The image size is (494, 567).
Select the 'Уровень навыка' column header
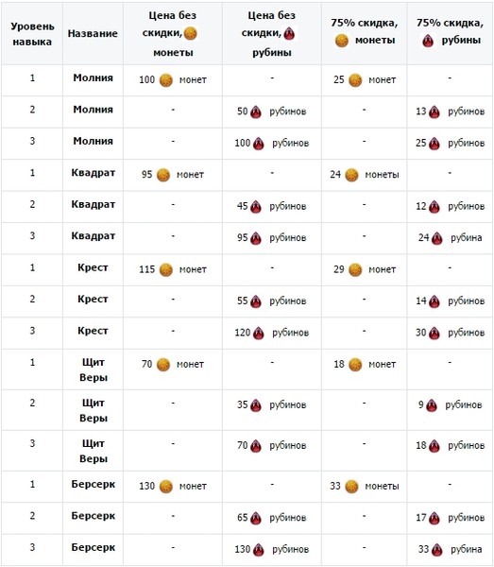pyautogui.click(x=32, y=34)
